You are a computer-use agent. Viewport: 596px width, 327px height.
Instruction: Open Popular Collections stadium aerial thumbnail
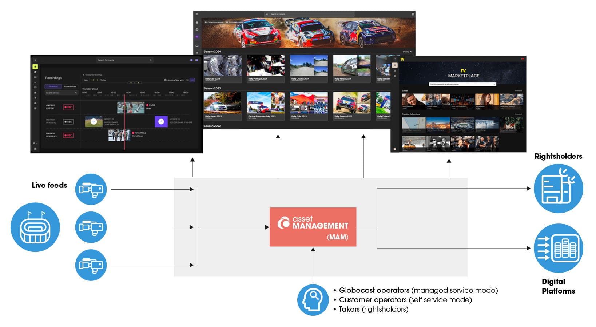[x=463, y=125]
